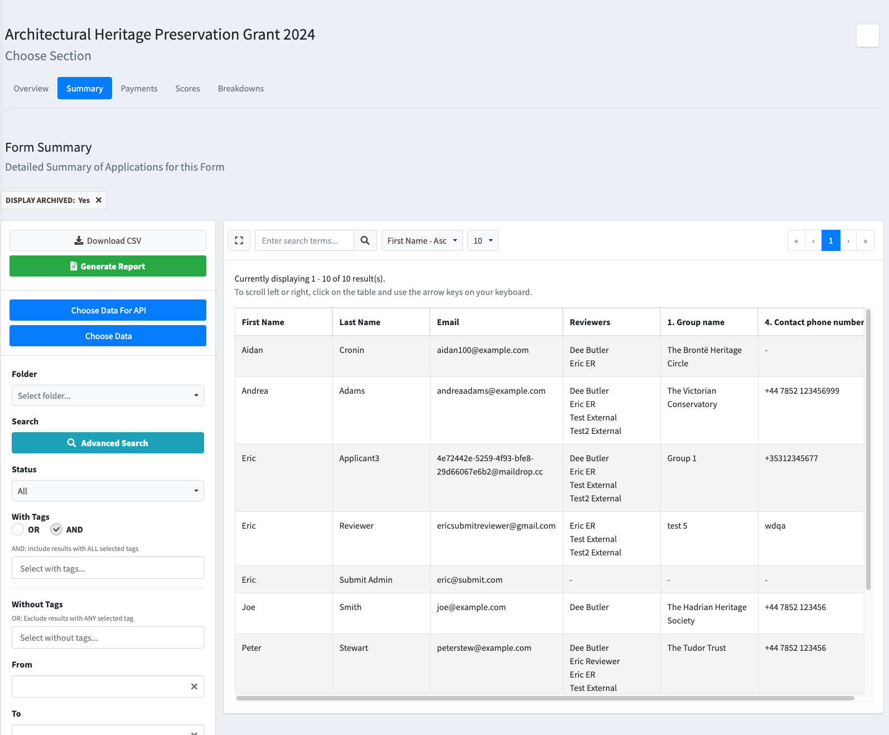Open the Breakdowns tab
Viewport: 889px width, 735px height.
(240, 88)
